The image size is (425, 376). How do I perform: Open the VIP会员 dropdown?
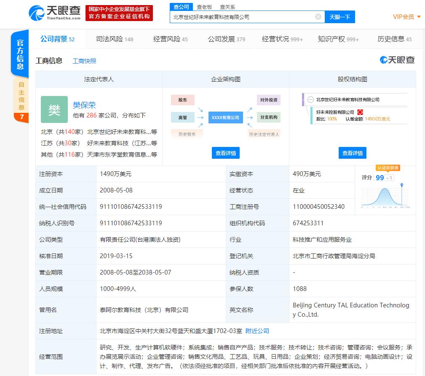tap(407, 17)
